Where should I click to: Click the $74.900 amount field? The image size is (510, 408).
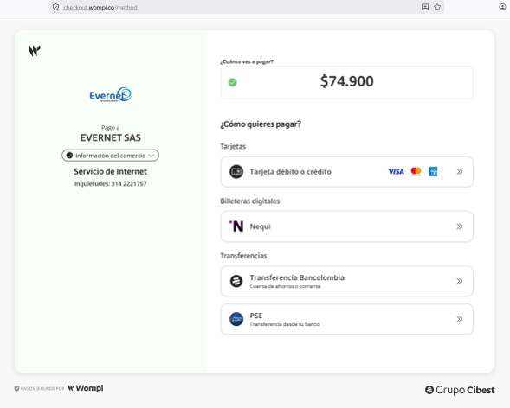pyautogui.click(x=346, y=82)
